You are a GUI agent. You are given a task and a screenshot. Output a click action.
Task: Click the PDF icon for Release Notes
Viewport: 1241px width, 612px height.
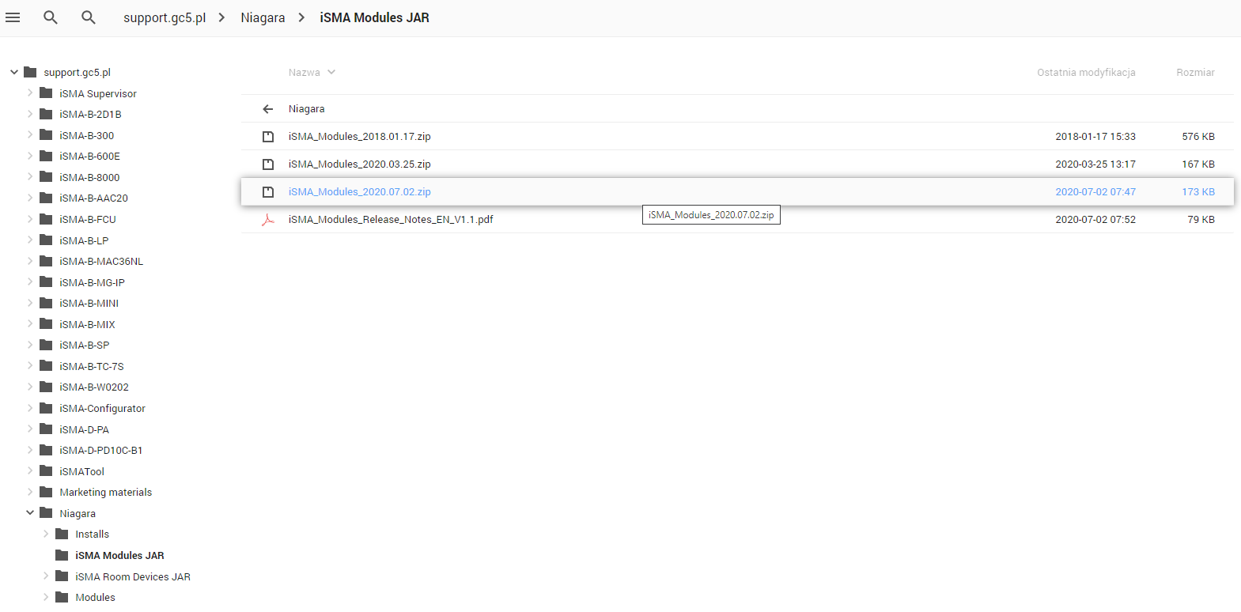click(268, 220)
